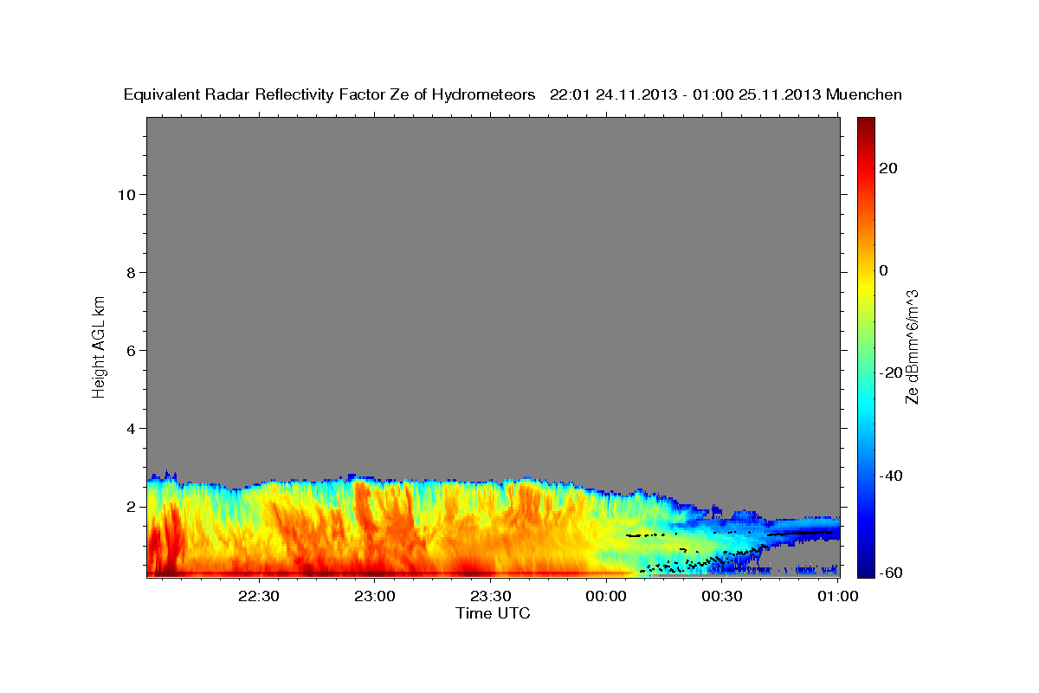Click the '00:30' time tick label
Viewport: 1039px width, 693px height.
pos(722,597)
